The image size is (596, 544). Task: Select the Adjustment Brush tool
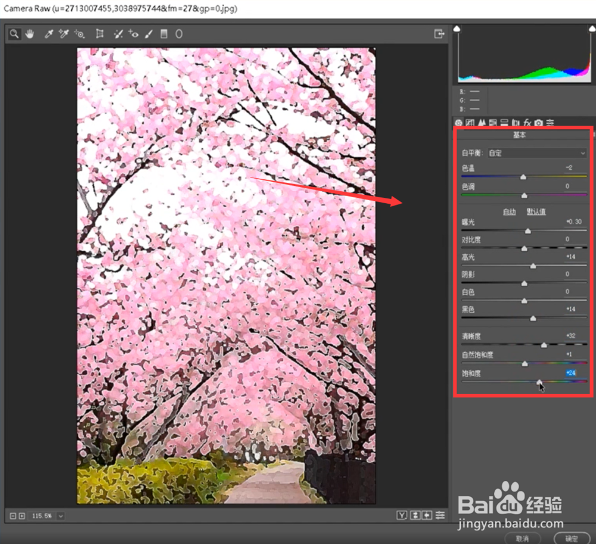[x=148, y=34]
